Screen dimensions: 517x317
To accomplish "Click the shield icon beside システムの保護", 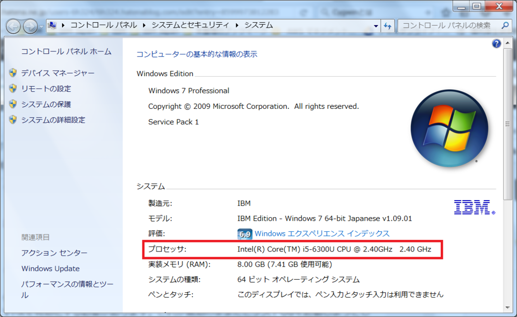I will [13, 104].
